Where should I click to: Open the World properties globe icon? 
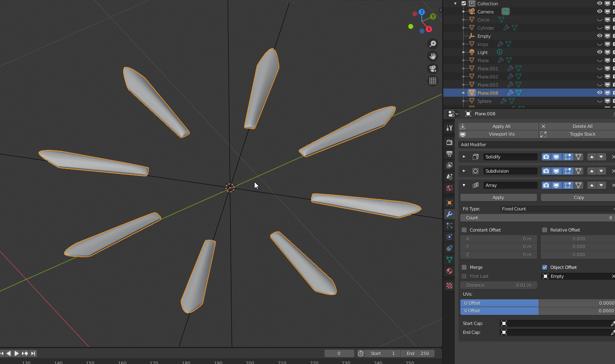(x=449, y=188)
